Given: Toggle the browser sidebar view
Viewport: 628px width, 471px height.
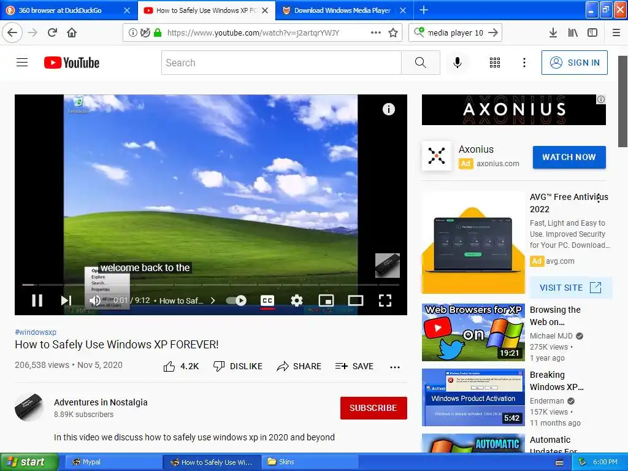Looking at the screenshot, I should (592, 33).
